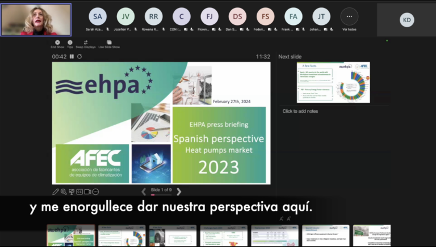Pause the presentation timer
Screen dimensions: 436x247
pos(72,57)
